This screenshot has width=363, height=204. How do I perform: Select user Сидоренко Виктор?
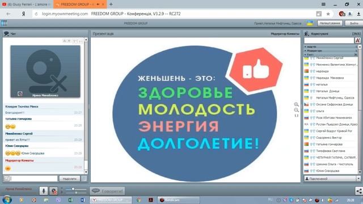click(x=330, y=138)
